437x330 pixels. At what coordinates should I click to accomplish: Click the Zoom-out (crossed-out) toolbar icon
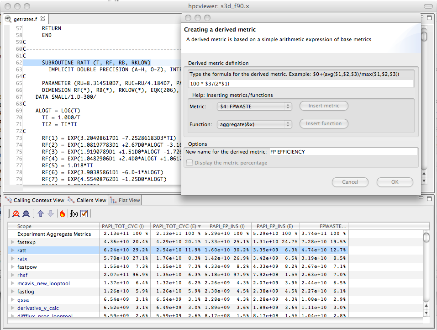[16, 213]
